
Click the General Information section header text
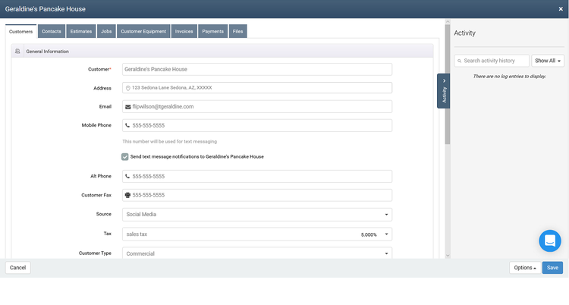tap(47, 52)
